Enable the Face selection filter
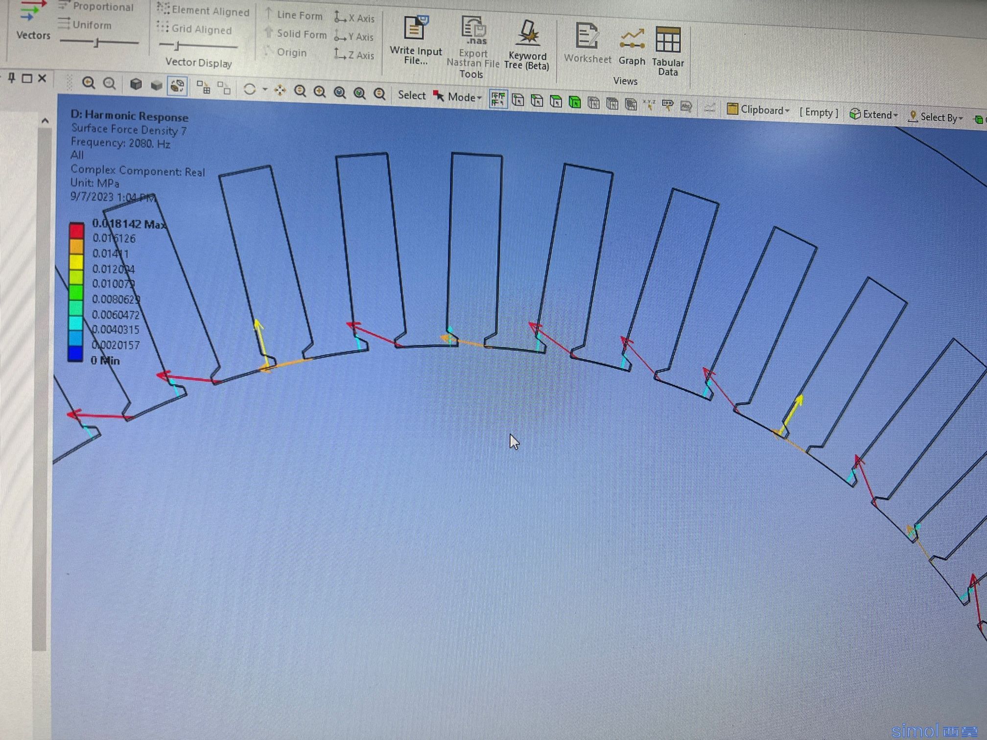 pyautogui.click(x=556, y=101)
